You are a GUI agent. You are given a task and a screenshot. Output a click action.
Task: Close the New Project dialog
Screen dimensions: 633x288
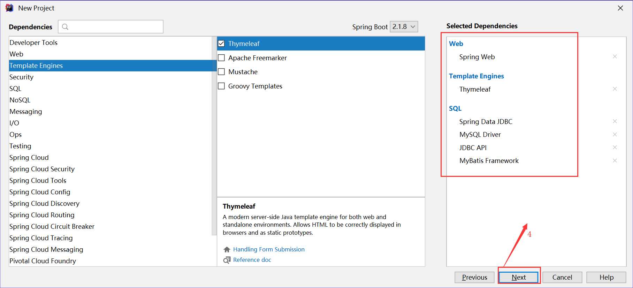pos(620,8)
